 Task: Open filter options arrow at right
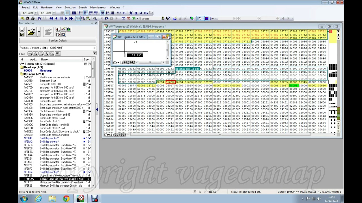(x=94, y=54)
